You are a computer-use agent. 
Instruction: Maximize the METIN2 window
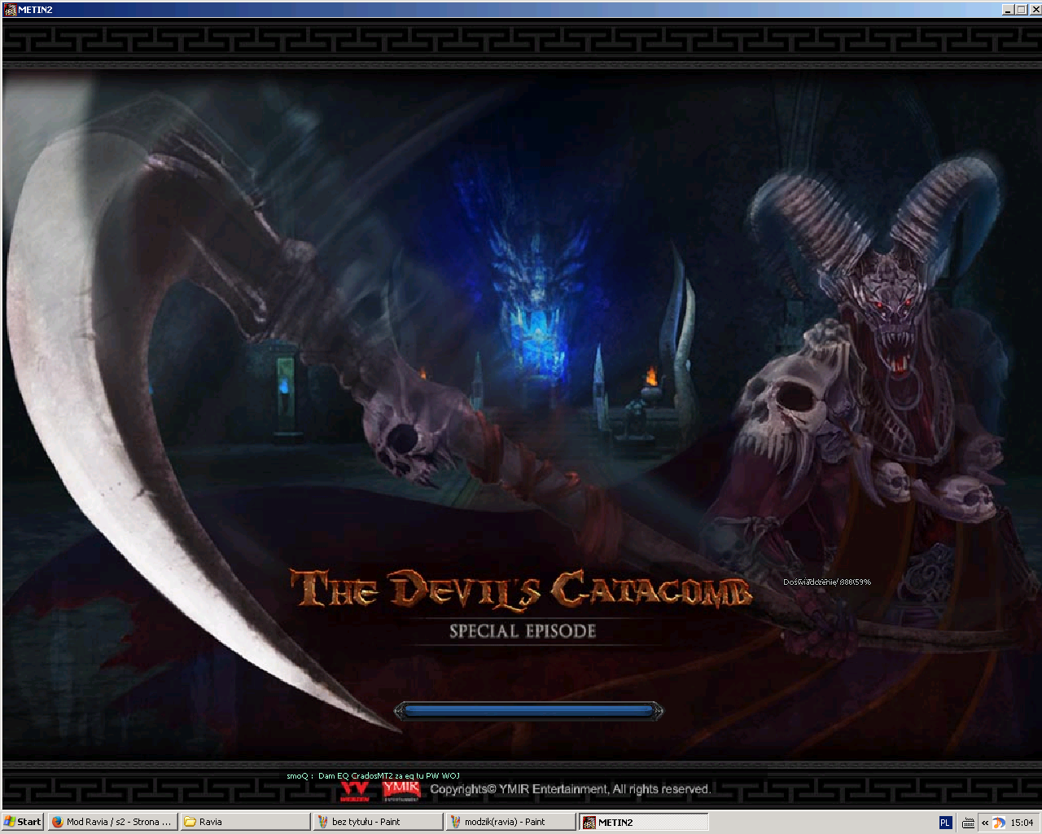[1021, 10]
